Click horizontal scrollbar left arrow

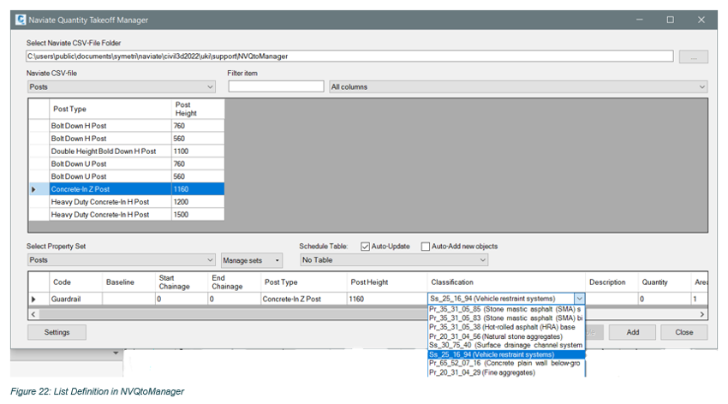33,314
